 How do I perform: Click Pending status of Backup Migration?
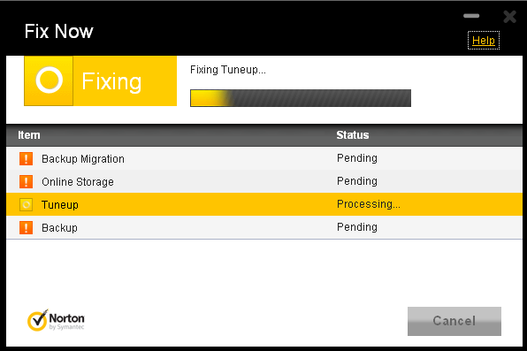click(x=357, y=158)
